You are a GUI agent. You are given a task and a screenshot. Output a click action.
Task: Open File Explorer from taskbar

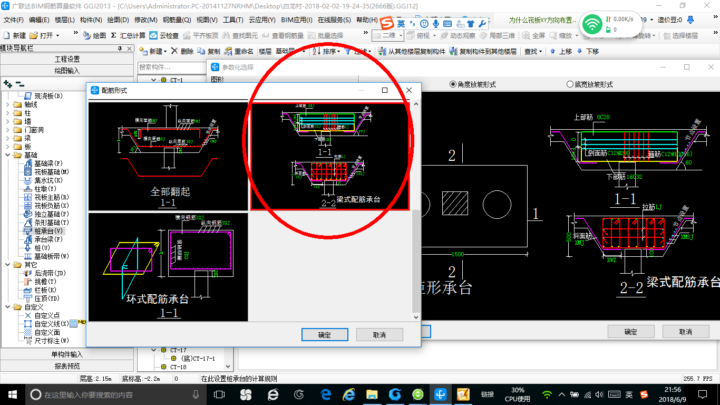(372, 394)
